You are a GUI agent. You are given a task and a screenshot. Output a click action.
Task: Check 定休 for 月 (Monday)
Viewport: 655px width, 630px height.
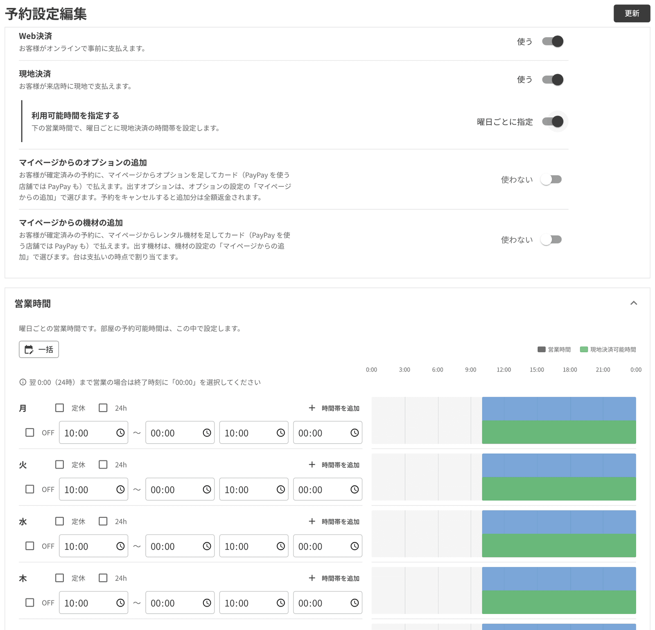coord(60,408)
